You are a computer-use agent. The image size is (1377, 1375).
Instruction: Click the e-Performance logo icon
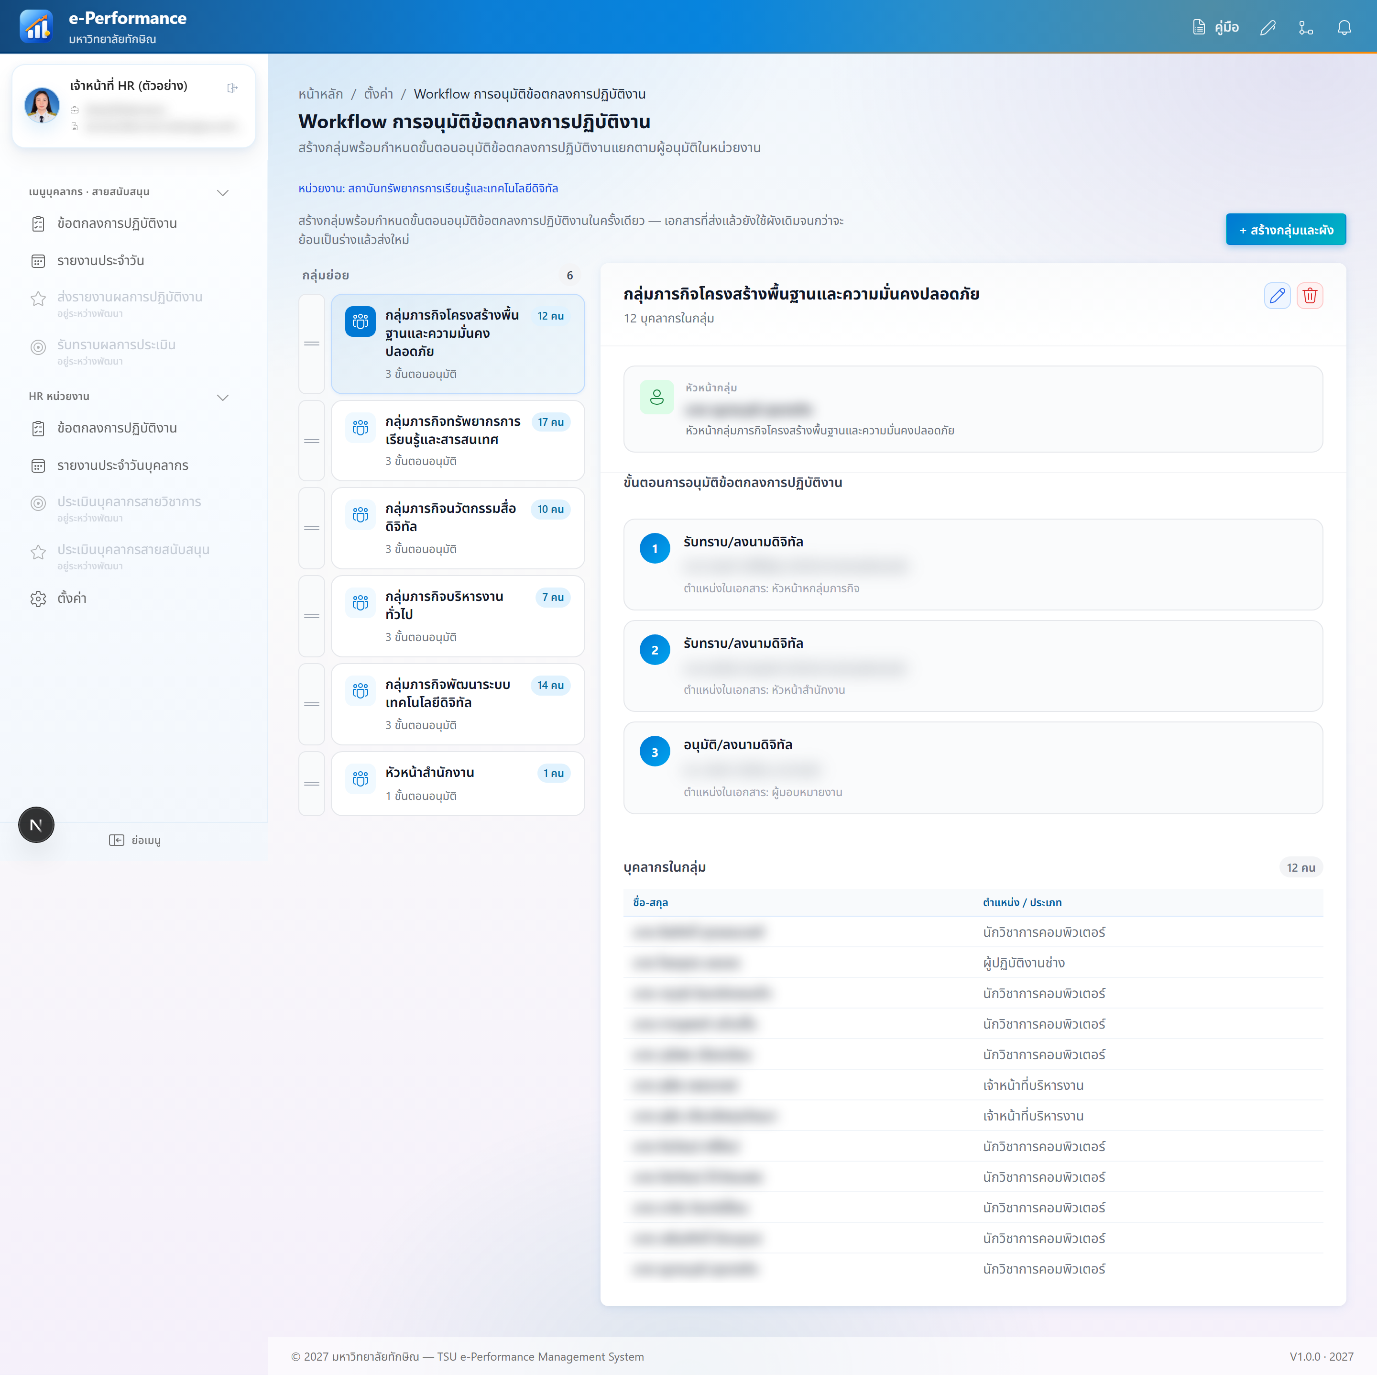pos(36,27)
